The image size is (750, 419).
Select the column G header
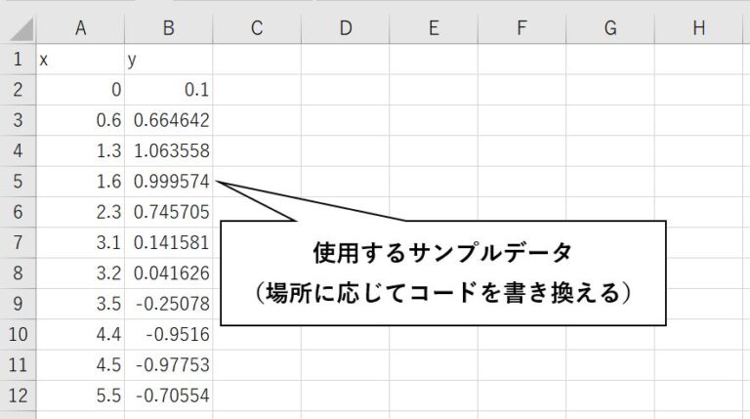point(609,28)
